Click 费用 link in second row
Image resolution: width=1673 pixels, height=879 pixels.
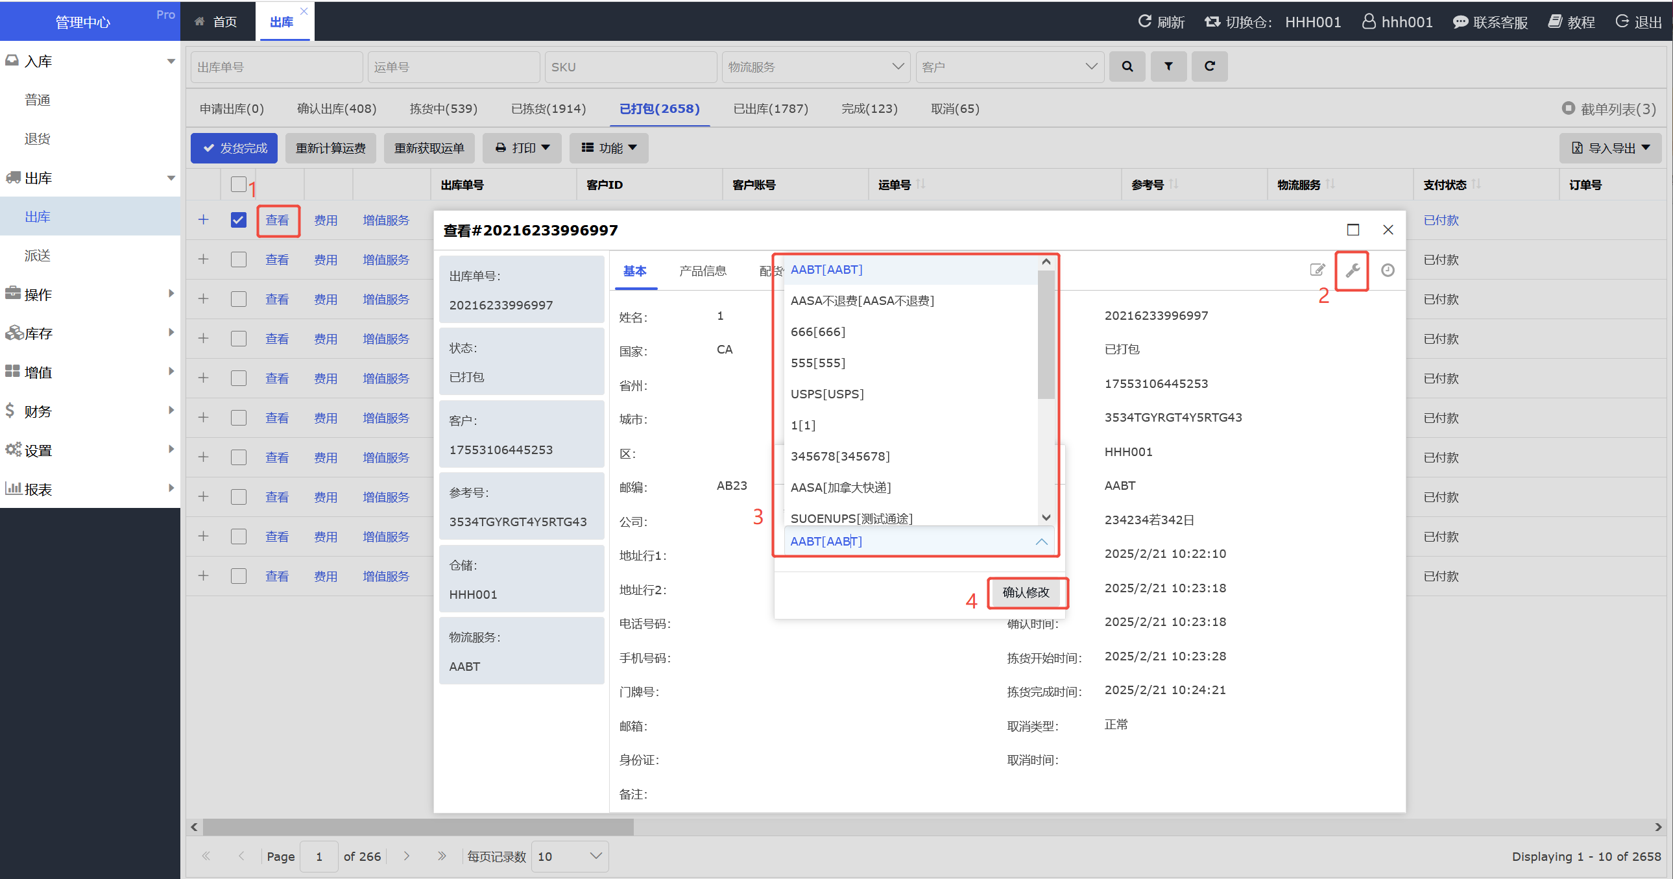[x=326, y=260]
